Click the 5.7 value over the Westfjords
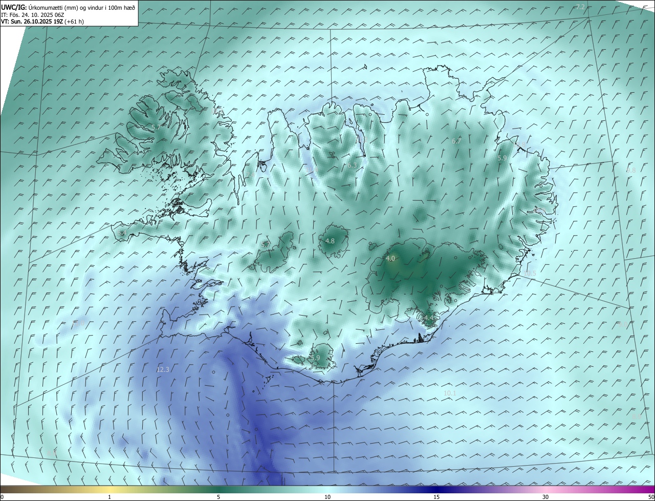Screen dimensions: 655x501 click(x=156, y=127)
